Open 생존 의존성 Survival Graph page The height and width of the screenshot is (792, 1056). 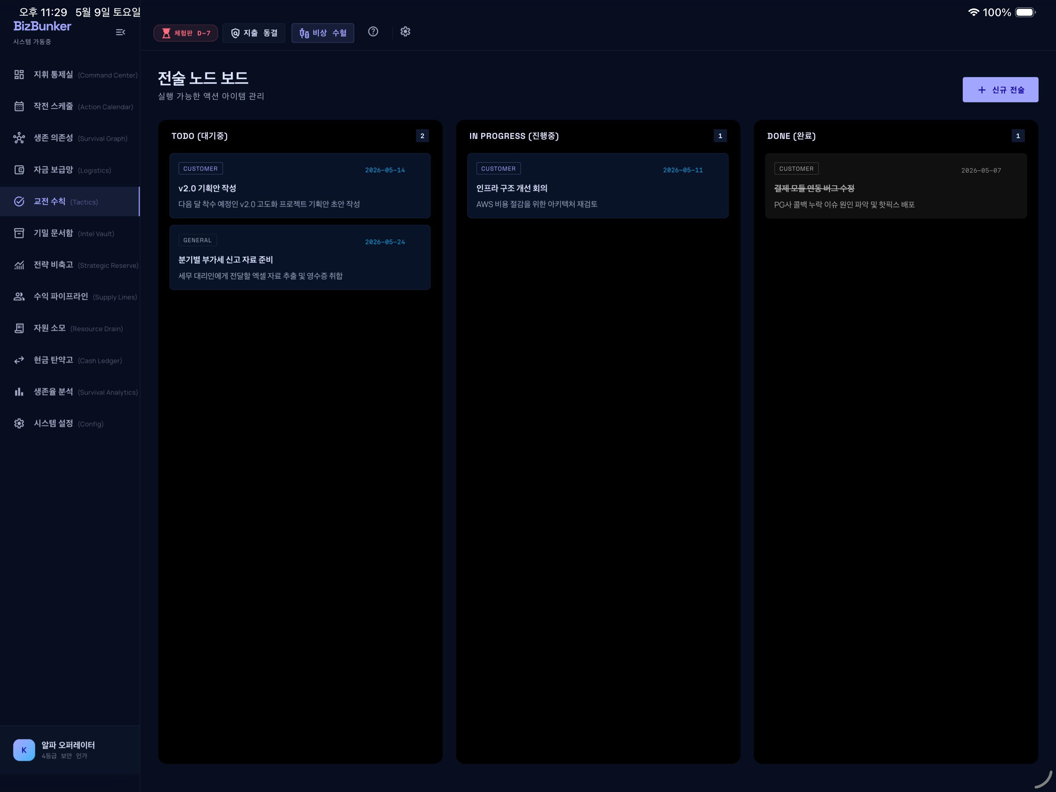coord(70,138)
